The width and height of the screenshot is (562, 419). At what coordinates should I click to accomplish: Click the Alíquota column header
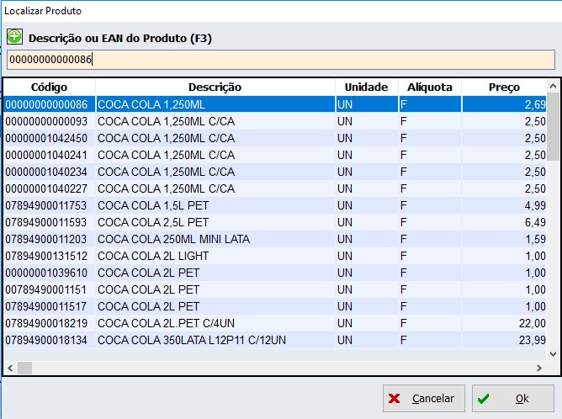429,88
